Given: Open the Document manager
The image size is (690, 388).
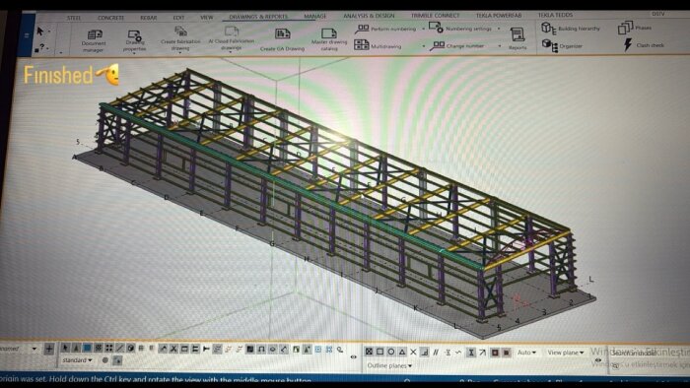Looking at the screenshot, I should tap(94, 40).
